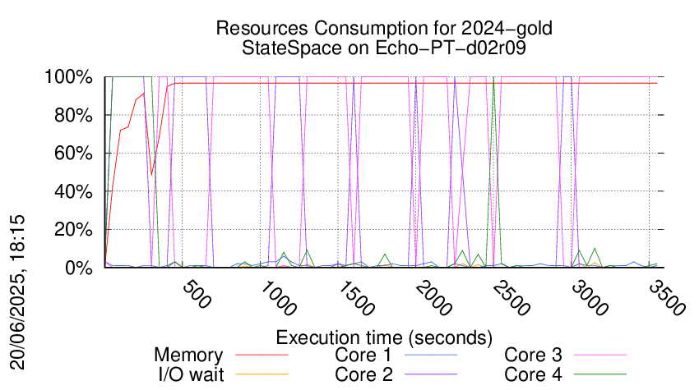Click the subtitle 'StateSpace on Echo-PT-d02r09'
Screen dimensions: 699x390
(384, 48)
